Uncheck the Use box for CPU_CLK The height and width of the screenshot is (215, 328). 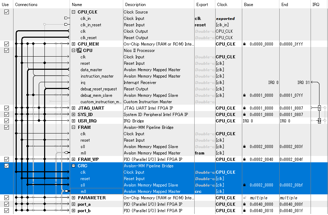[x=6, y=12]
